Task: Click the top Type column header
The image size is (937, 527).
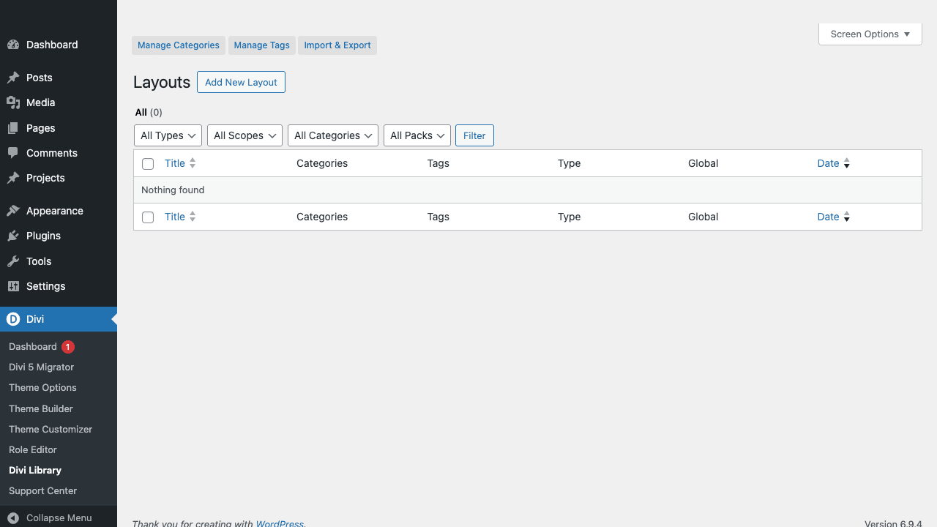Action: [x=569, y=163]
